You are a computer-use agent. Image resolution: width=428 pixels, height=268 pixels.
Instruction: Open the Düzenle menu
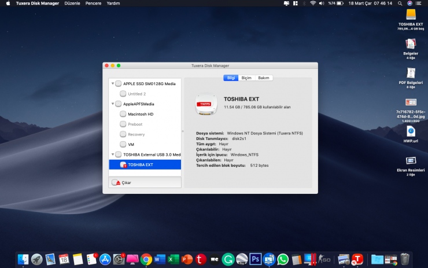pyautogui.click(x=72, y=3)
